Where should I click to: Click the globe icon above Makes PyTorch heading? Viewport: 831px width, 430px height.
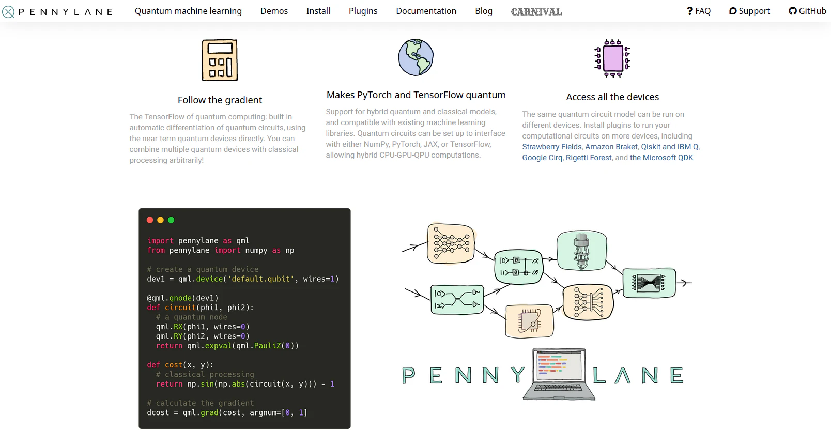416,57
